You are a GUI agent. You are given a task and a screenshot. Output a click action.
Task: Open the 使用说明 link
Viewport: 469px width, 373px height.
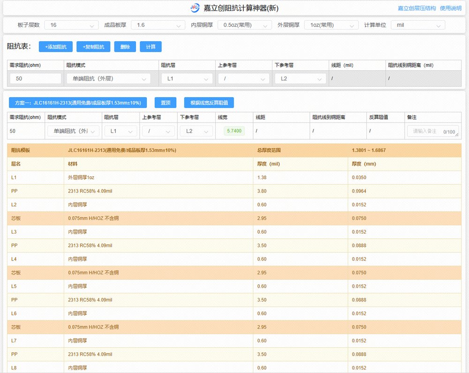click(x=450, y=8)
